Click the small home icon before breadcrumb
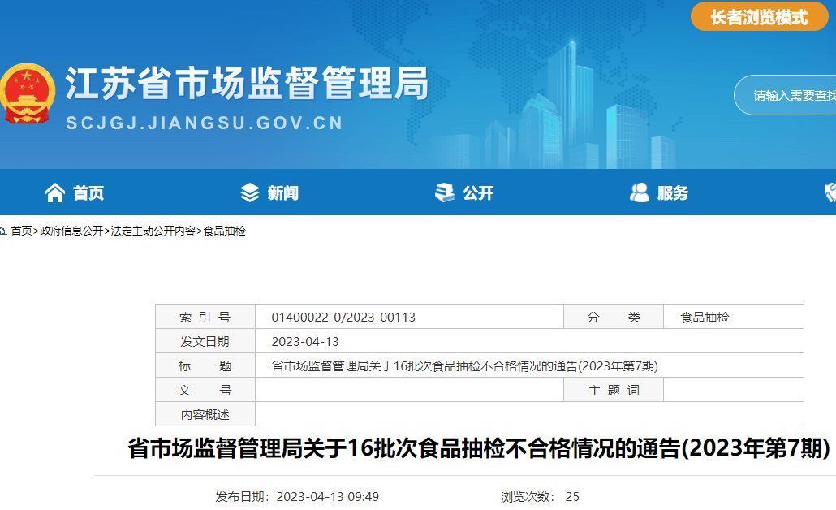 (6, 231)
